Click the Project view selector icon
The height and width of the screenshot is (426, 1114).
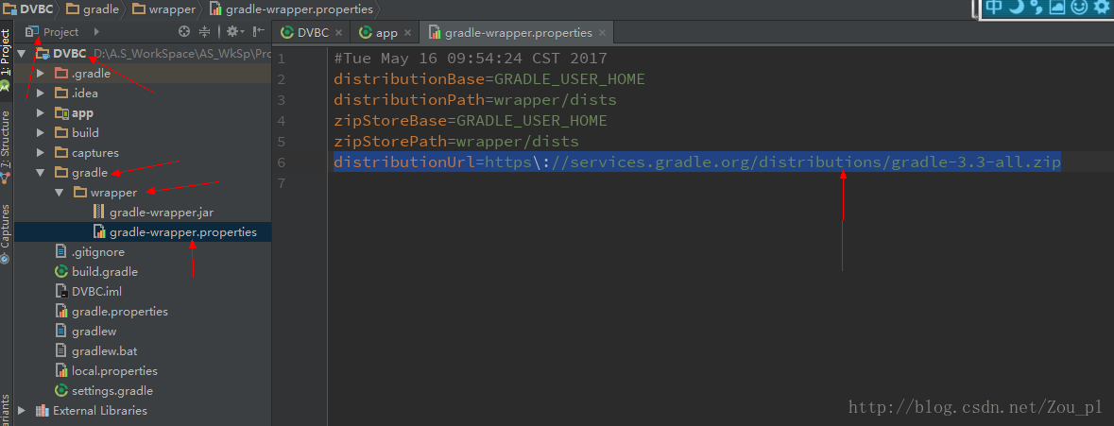[32, 31]
